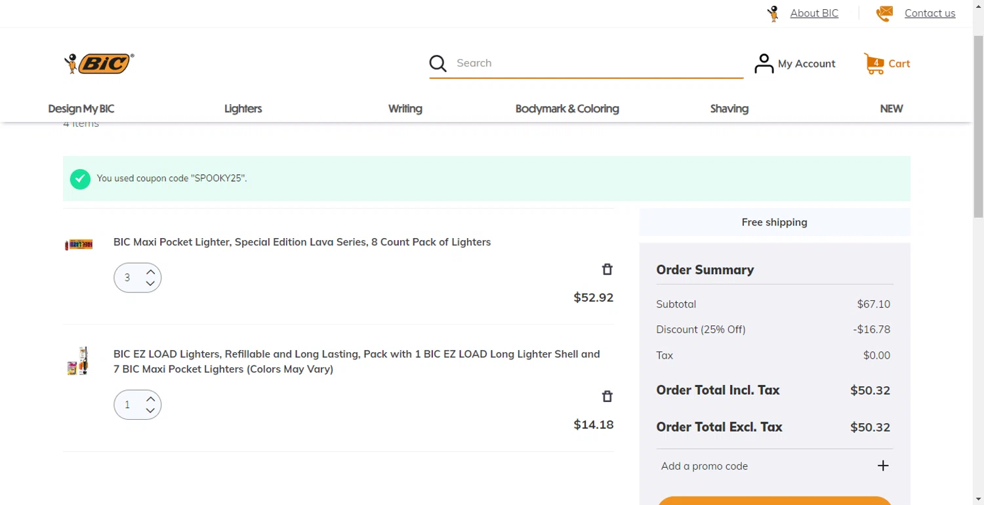Decrease Lava Series lighter quantity
Screen dimensions: 984x505
151,284
